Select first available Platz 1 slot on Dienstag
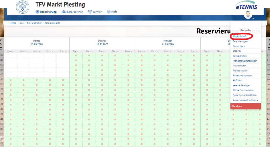 (x=76, y=56)
